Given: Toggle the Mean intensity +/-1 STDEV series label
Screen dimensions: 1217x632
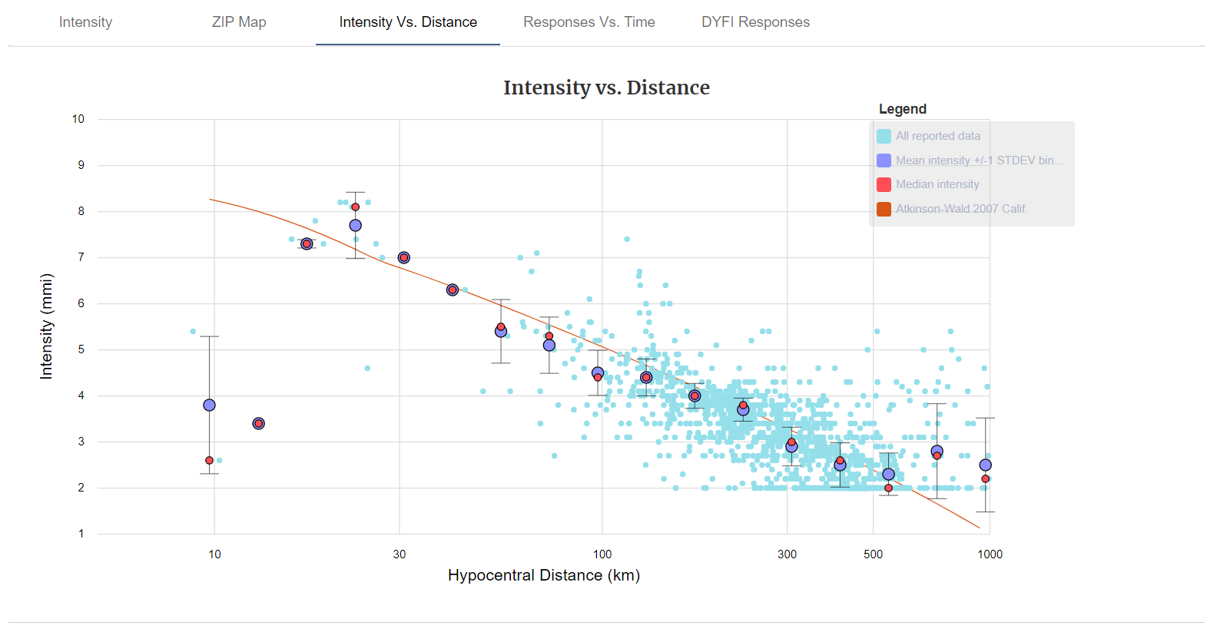Looking at the screenshot, I should click(x=980, y=160).
